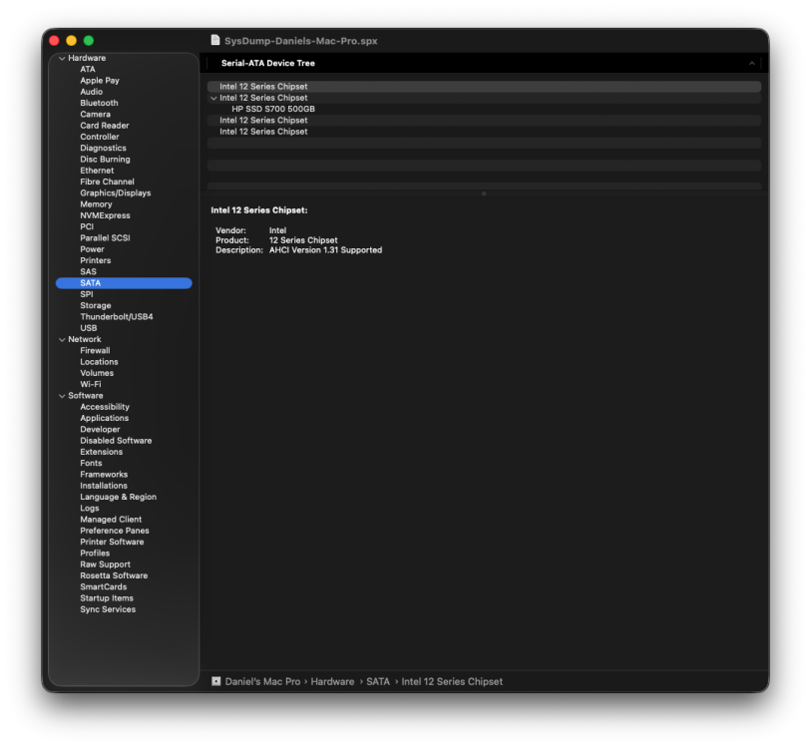Viewport: 811px width, 748px height.
Task: Select Thunderbolt/USB4 entry
Action: [x=117, y=317]
